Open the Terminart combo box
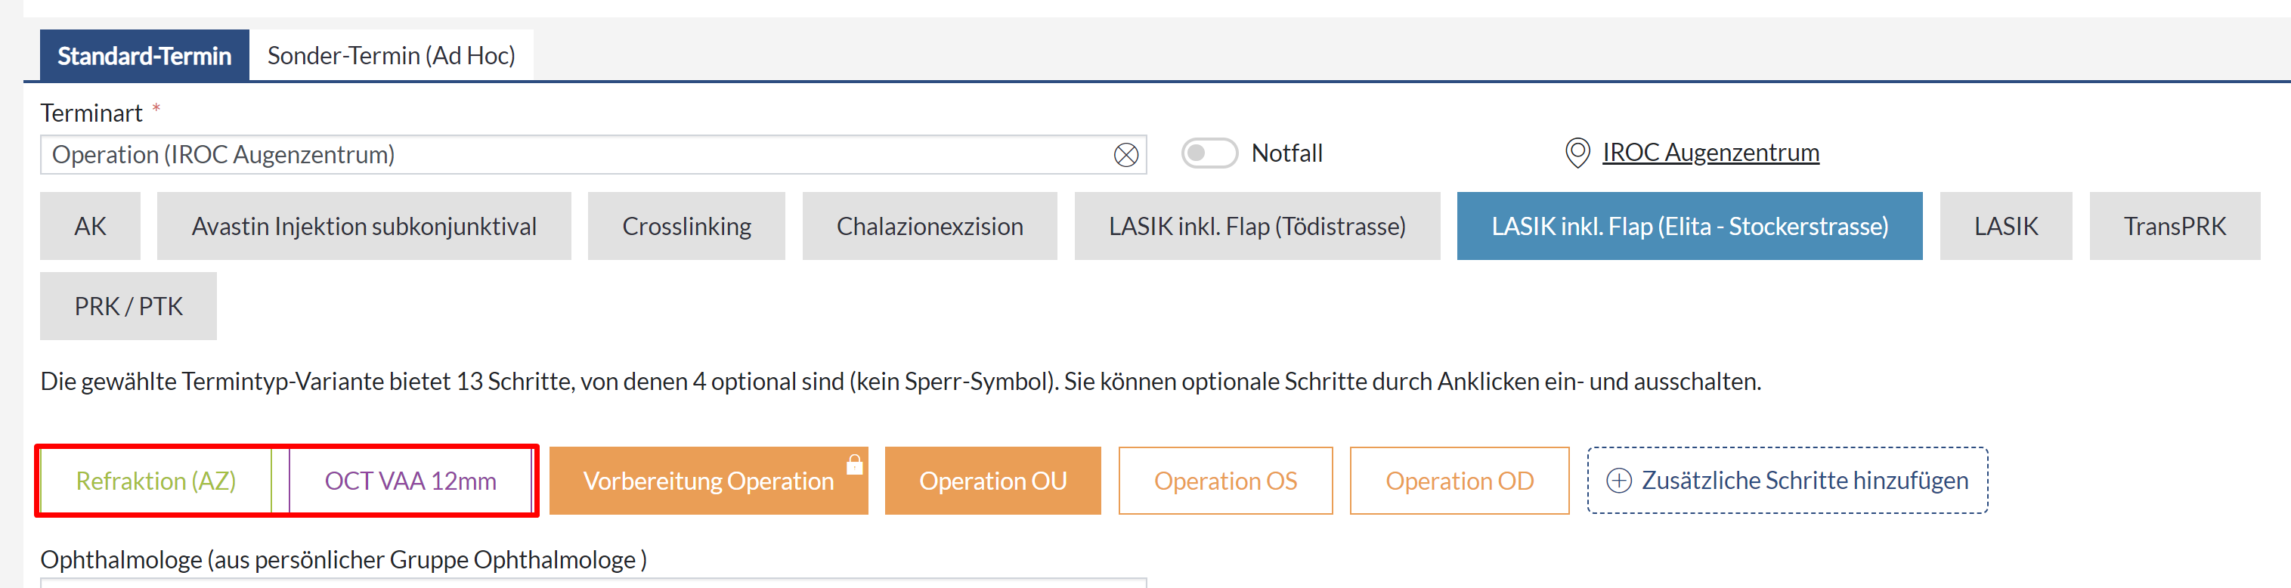The width and height of the screenshot is (2291, 588). (x=569, y=155)
